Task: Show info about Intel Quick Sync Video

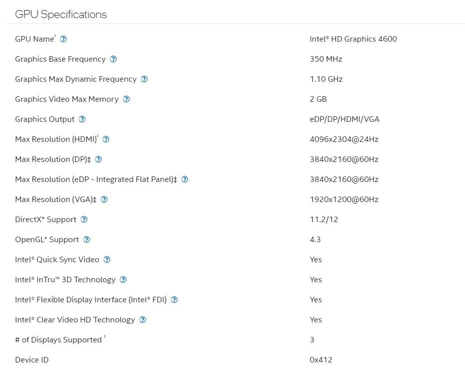Action: tap(107, 260)
